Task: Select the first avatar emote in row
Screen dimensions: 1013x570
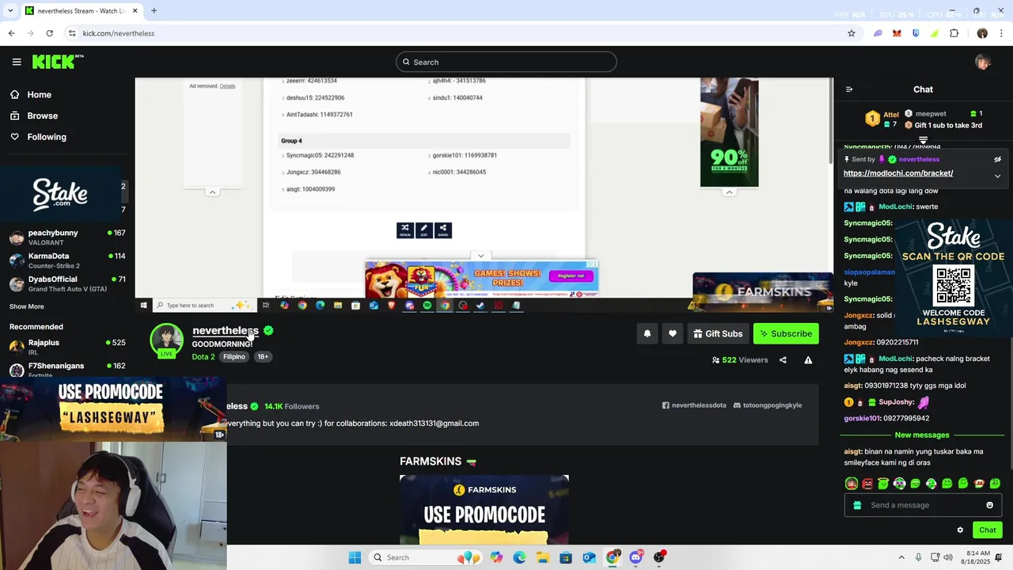Action: point(852,483)
